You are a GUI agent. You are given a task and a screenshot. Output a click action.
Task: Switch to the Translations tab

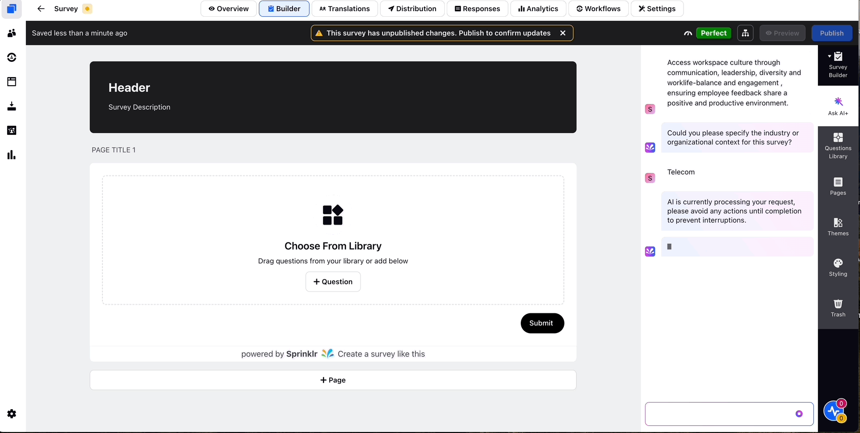pyautogui.click(x=345, y=9)
